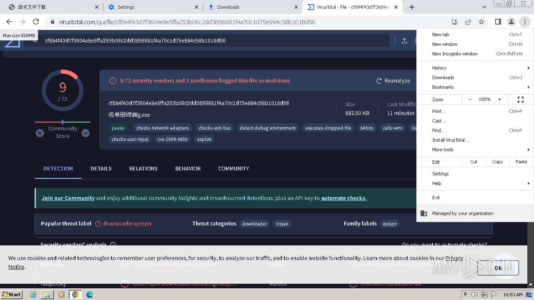Viewport: 534px width, 300px height.
Task: Increase zoom with plus button
Action: (499, 100)
